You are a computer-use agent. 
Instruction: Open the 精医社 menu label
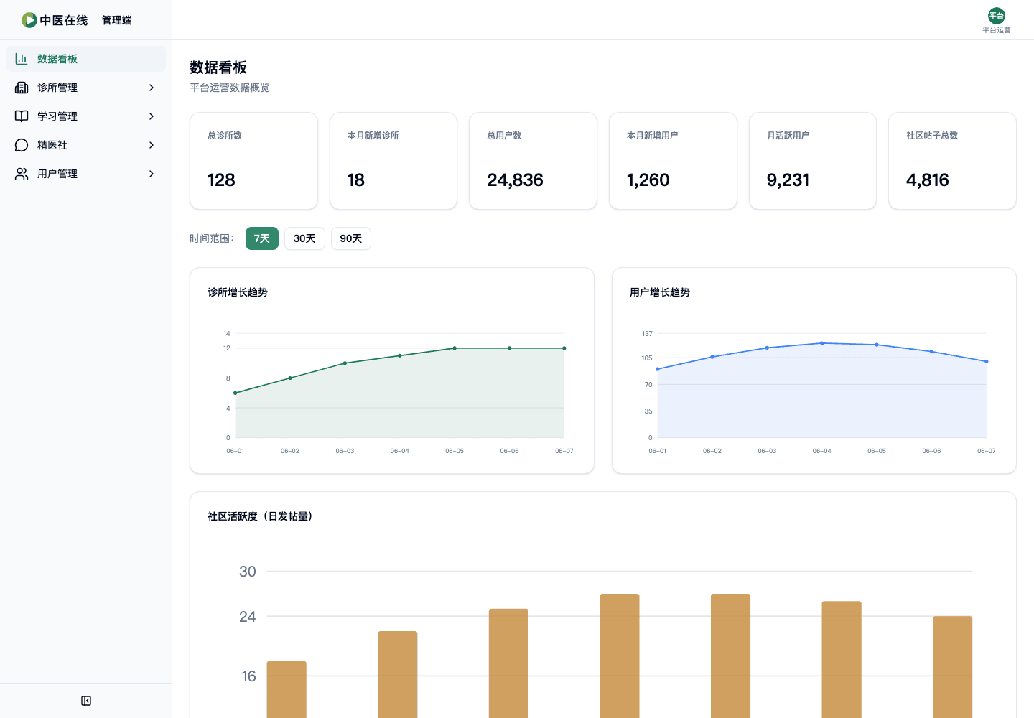point(52,145)
